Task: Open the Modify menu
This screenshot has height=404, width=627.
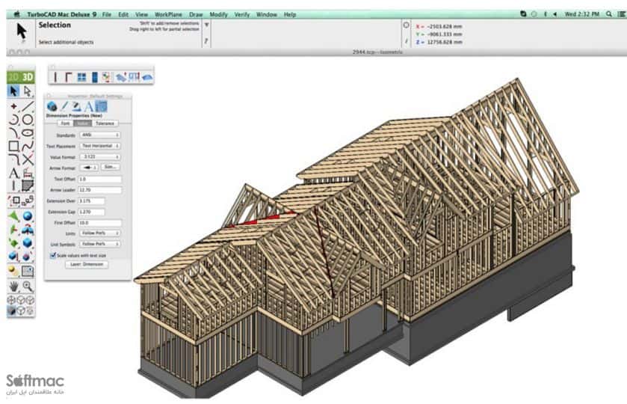Action: (x=218, y=14)
